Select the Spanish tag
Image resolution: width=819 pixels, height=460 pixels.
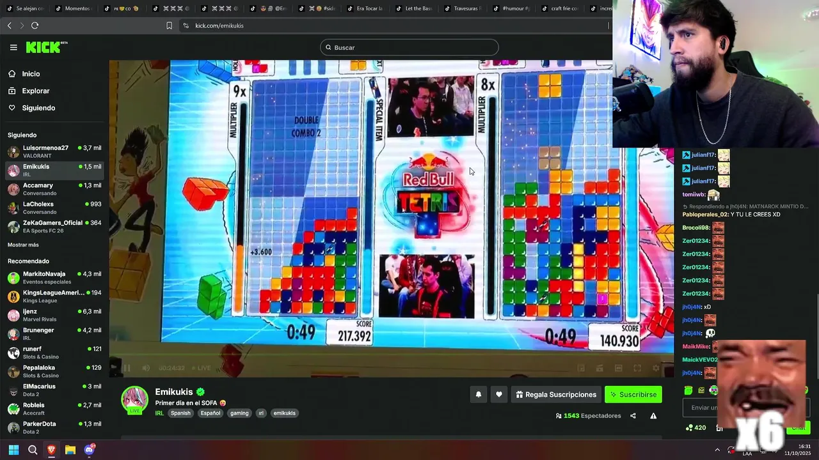point(180,413)
